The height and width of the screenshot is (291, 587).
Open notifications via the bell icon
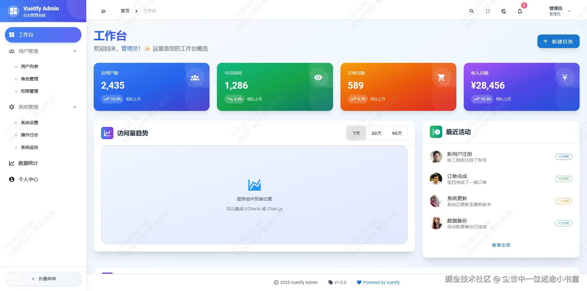point(520,11)
